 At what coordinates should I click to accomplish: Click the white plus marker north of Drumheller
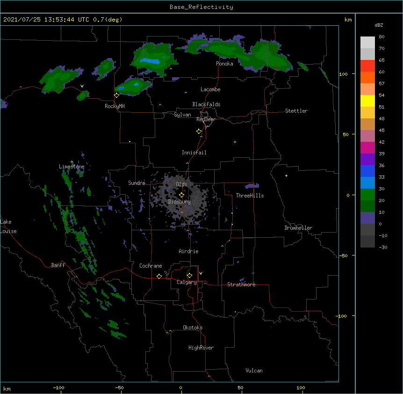286,175
